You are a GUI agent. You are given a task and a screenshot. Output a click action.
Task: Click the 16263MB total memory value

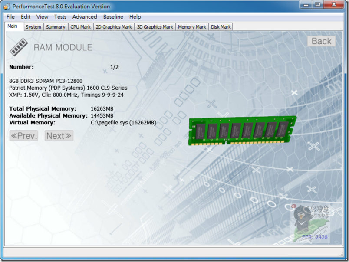(x=102, y=109)
